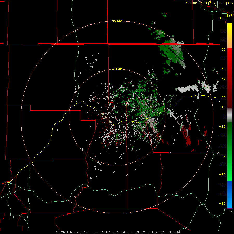234x234 pixels.
Task: Click the -30 value on the velocity scale
Action: click(222, 146)
